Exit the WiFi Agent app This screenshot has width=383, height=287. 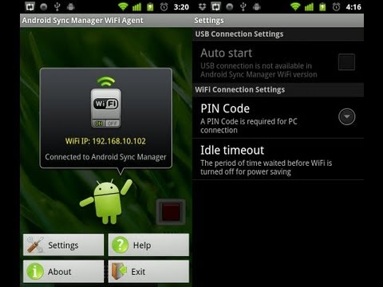[x=148, y=271]
